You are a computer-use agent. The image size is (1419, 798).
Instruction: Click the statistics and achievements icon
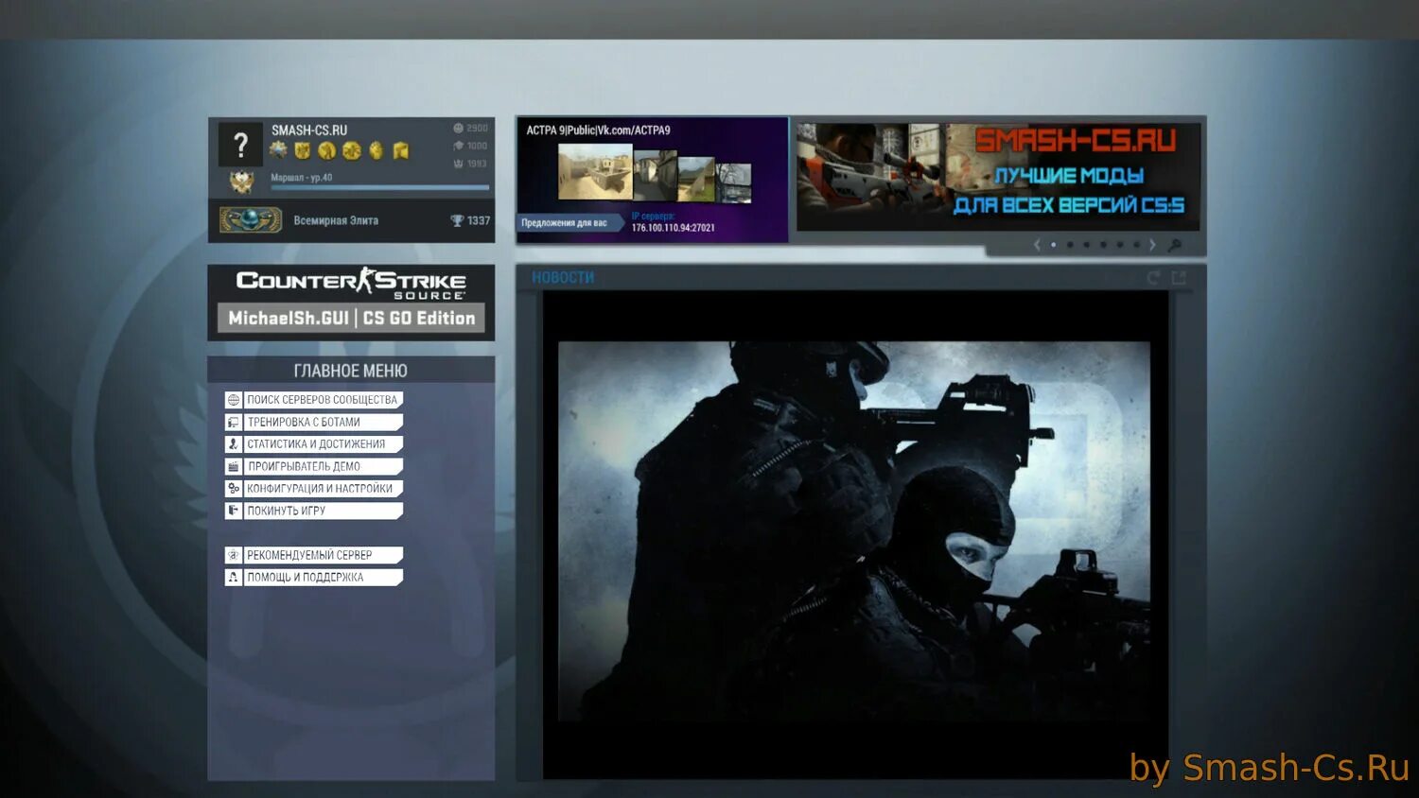click(233, 444)
